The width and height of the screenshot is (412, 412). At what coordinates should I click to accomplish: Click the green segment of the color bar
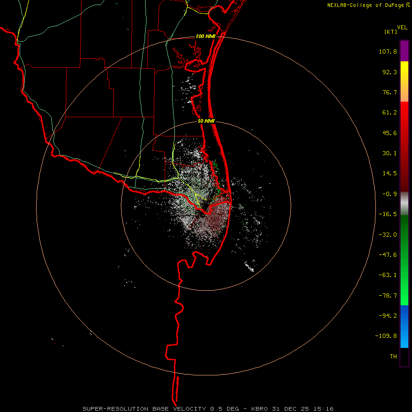click(404, 260)
